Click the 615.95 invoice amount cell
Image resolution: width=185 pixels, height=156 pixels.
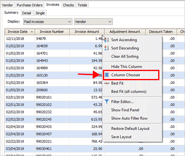click(x=86, y=119)
